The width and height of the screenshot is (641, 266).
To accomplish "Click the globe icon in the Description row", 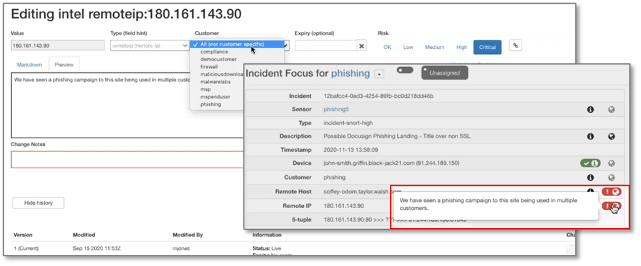I will tap(612, 137).
